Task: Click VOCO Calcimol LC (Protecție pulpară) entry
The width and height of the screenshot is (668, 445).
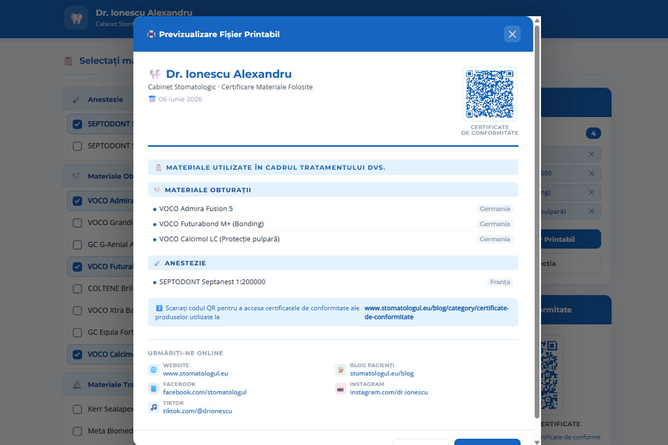Action: (x=333, y=239)
